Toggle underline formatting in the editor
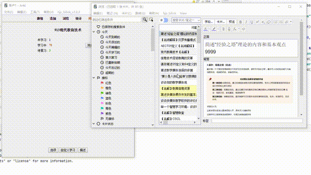Screen dimensions: 311x175 tap(252, 22)
